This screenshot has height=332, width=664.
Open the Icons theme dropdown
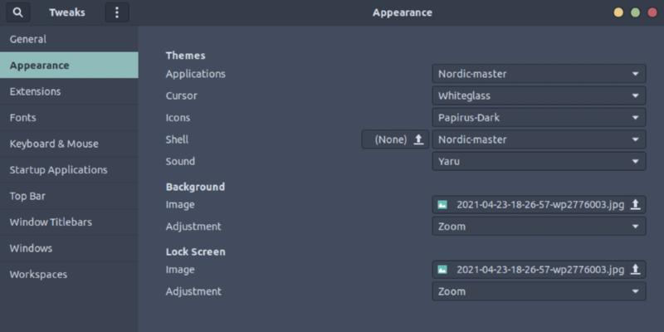click(x=539, y=118)
